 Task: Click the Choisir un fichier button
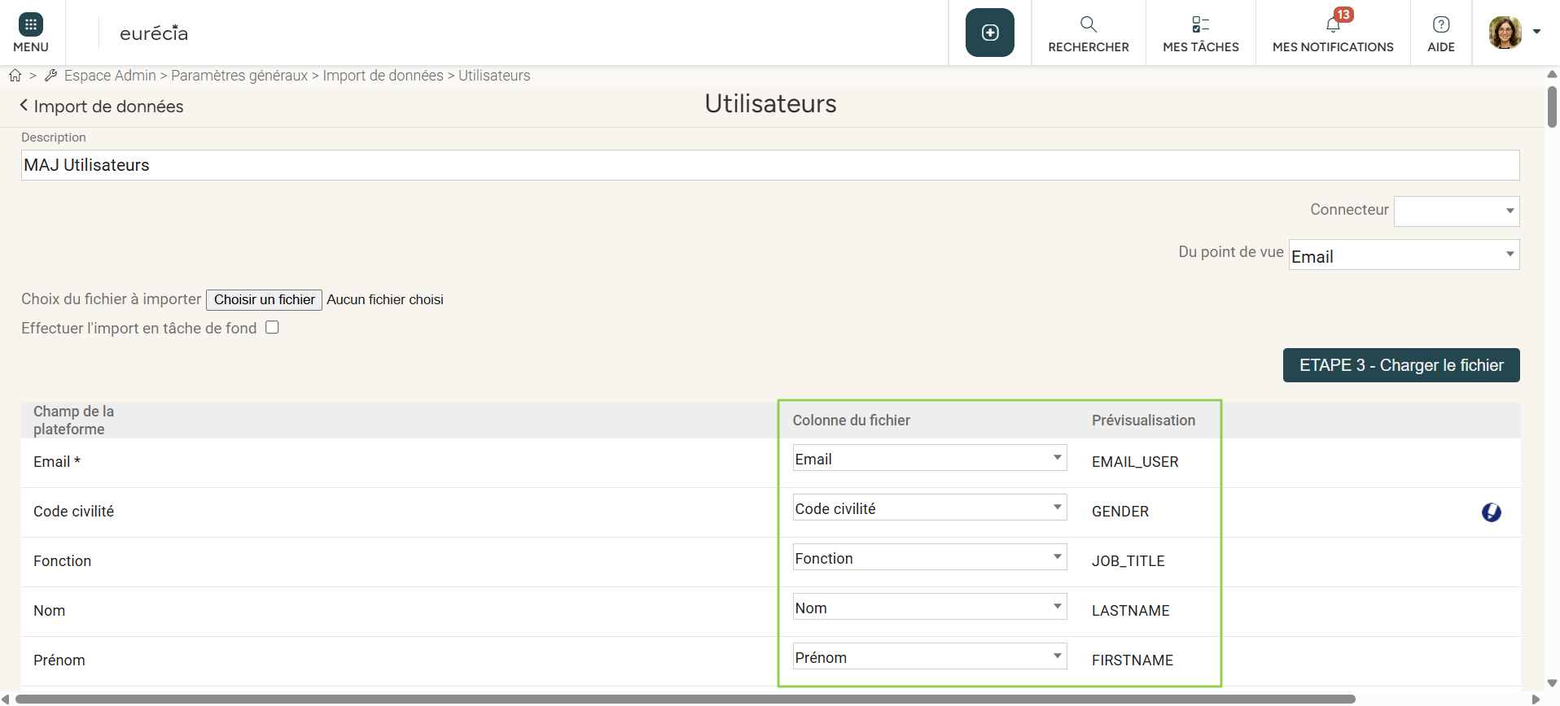click(x=264, y=300)
